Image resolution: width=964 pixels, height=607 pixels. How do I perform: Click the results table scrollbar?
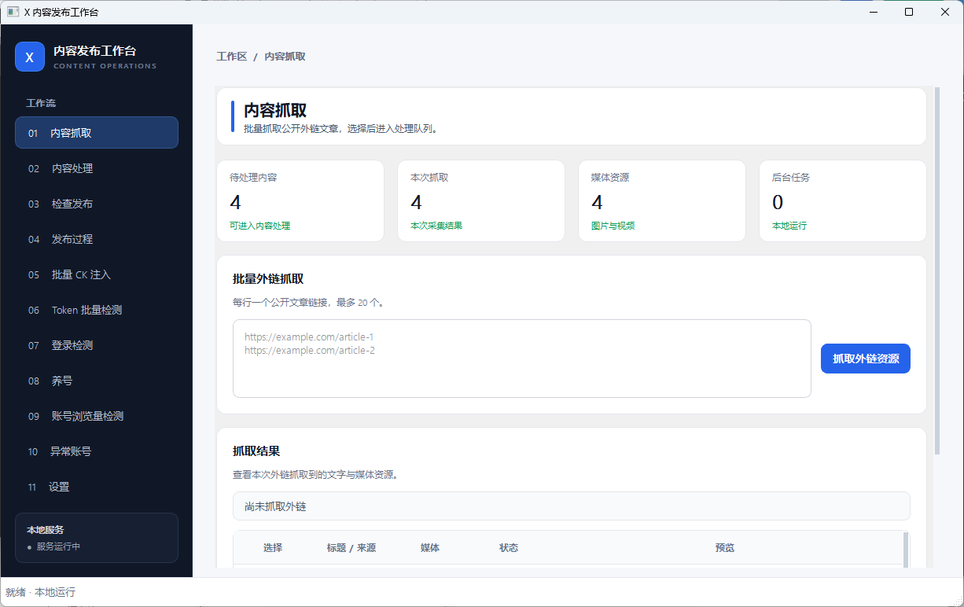(906, 550)
